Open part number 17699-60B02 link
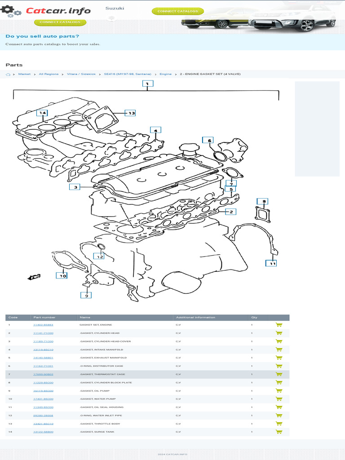345x460 pixels. (43, 374)
